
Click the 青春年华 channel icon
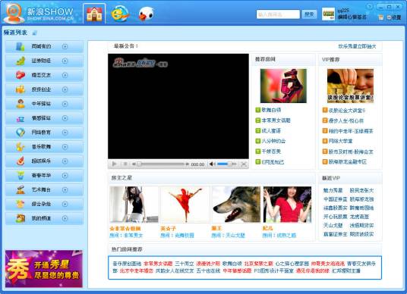pos(21,175)
